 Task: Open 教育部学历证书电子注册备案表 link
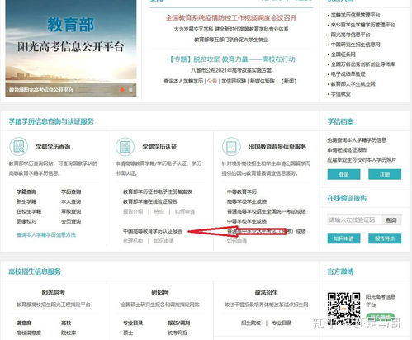(x=158, y=191)
